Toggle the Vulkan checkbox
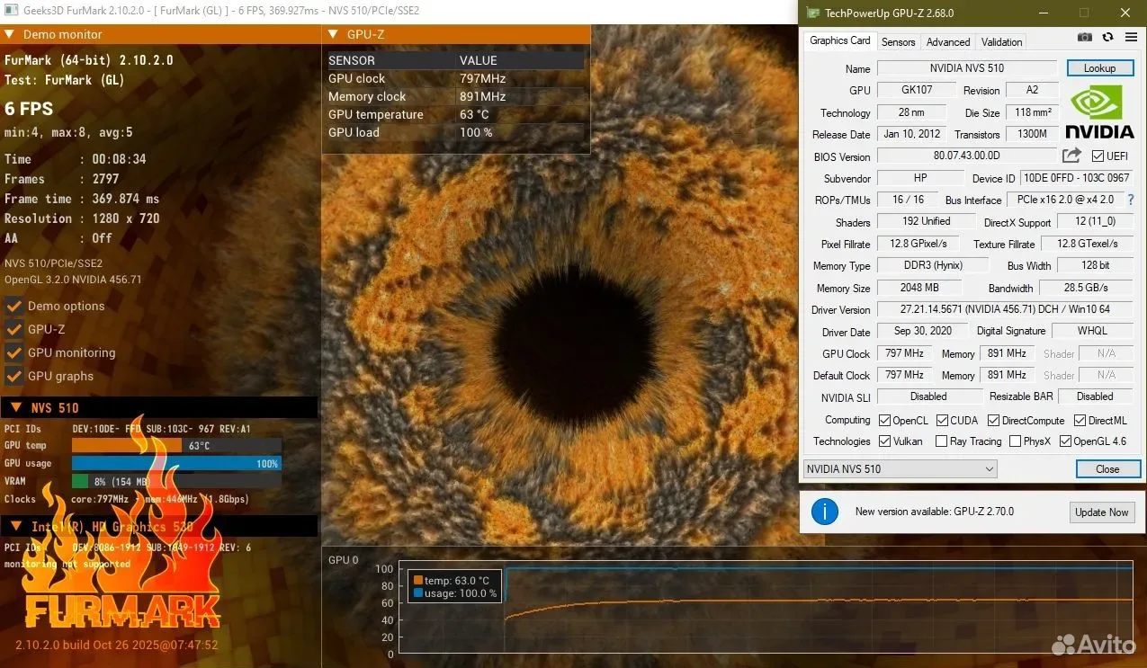The width and height of the screenshot is (1147, 668). click(x=884, y=441)
